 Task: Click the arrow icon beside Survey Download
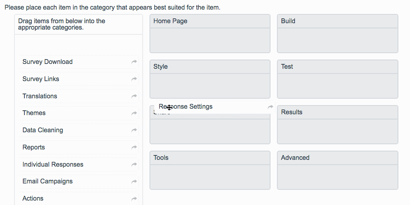pyautogui.click(x=134, y=62)
